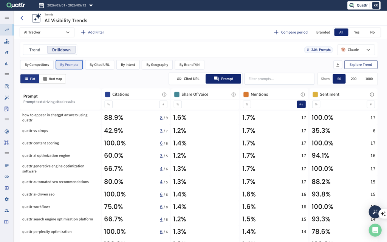Click the Quattr logo
This screenshot has height=242, width=387.
point(15,5)
